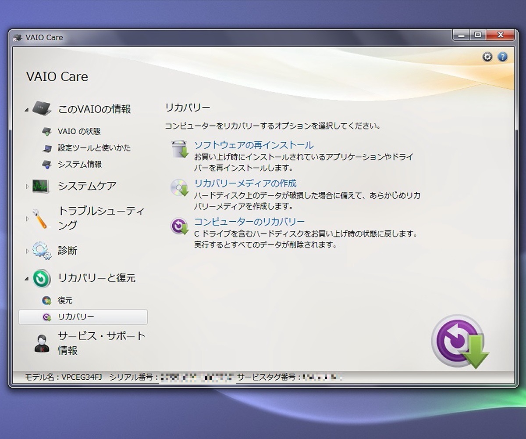Screen dimensions: 526x439
Task: Select VAIO の状態 in the sidebar
Action: click(79, 131)
